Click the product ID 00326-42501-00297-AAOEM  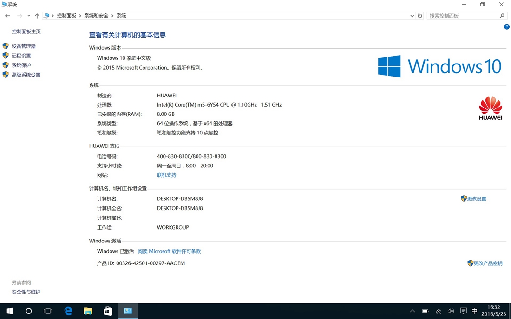coord(151,263)
